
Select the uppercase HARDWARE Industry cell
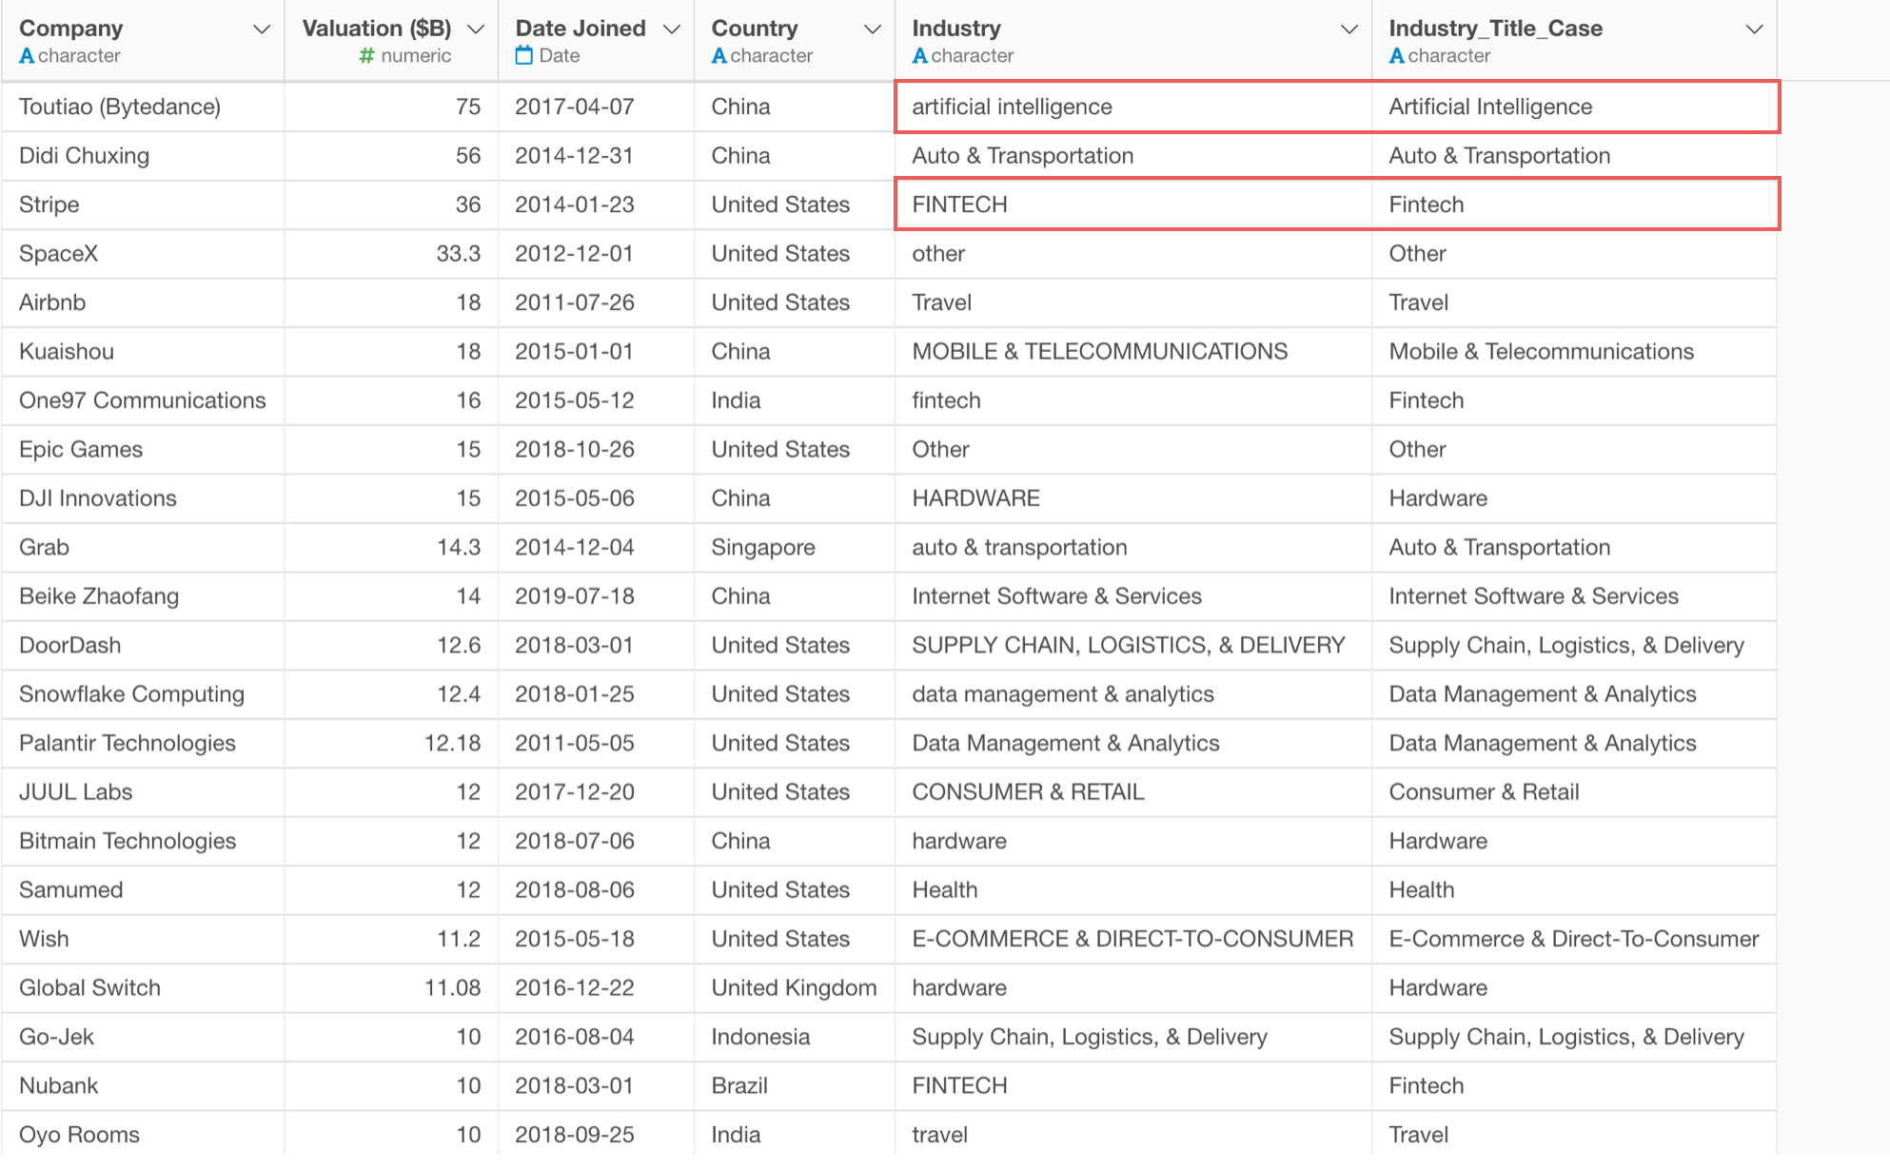[x=1133, y=498]
